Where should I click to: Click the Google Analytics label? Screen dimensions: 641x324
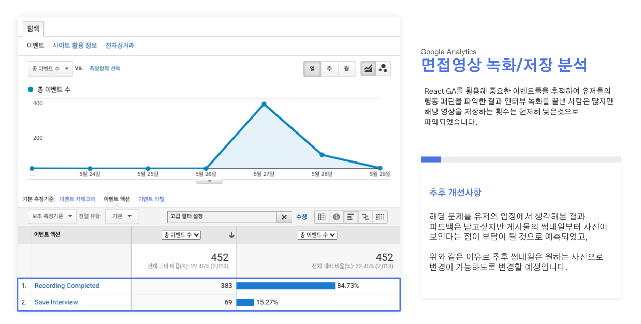(x=448, y=52)
